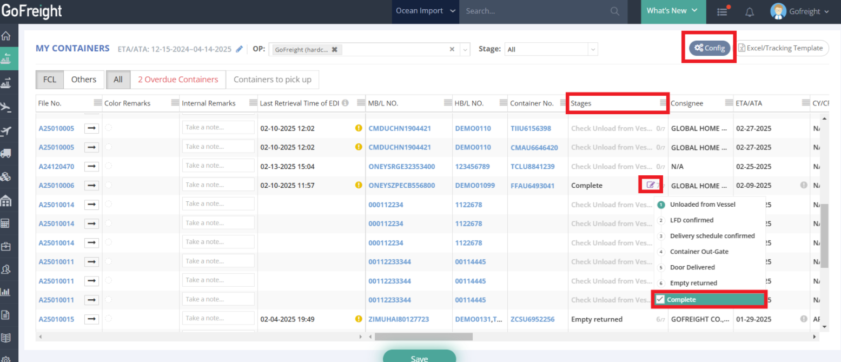Image resolution: width=841 pixels, height=362 pixels.
Task: Click arrow button next to file A25010006
Action: tap(91, 186)
